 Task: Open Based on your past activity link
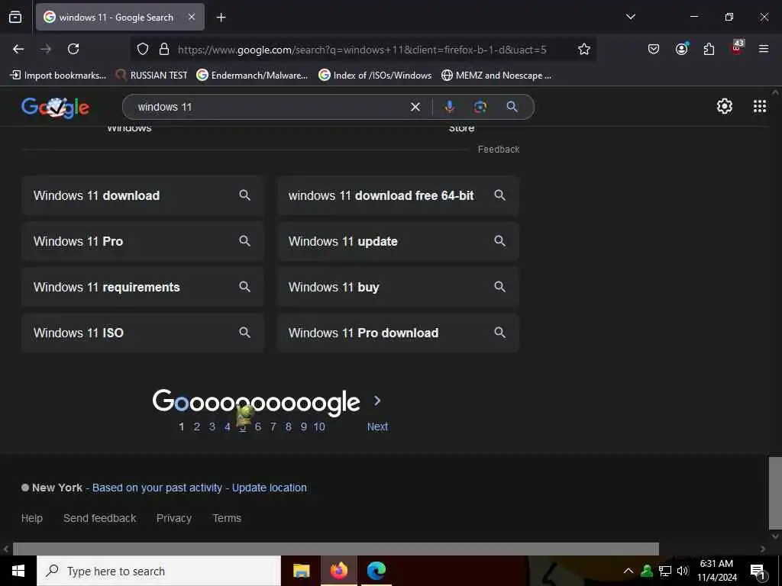point(157,488)
